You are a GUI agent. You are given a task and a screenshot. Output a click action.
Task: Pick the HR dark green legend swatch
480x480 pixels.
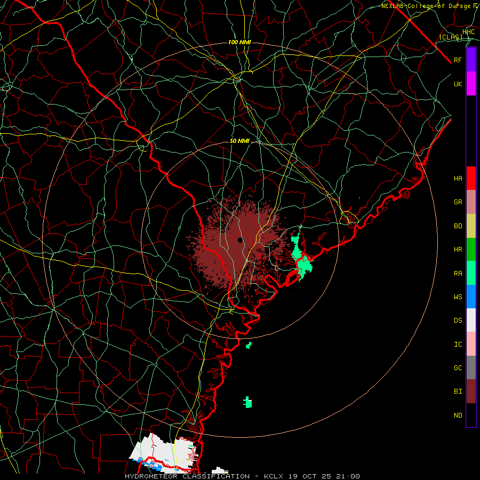(x=471, y=249)
